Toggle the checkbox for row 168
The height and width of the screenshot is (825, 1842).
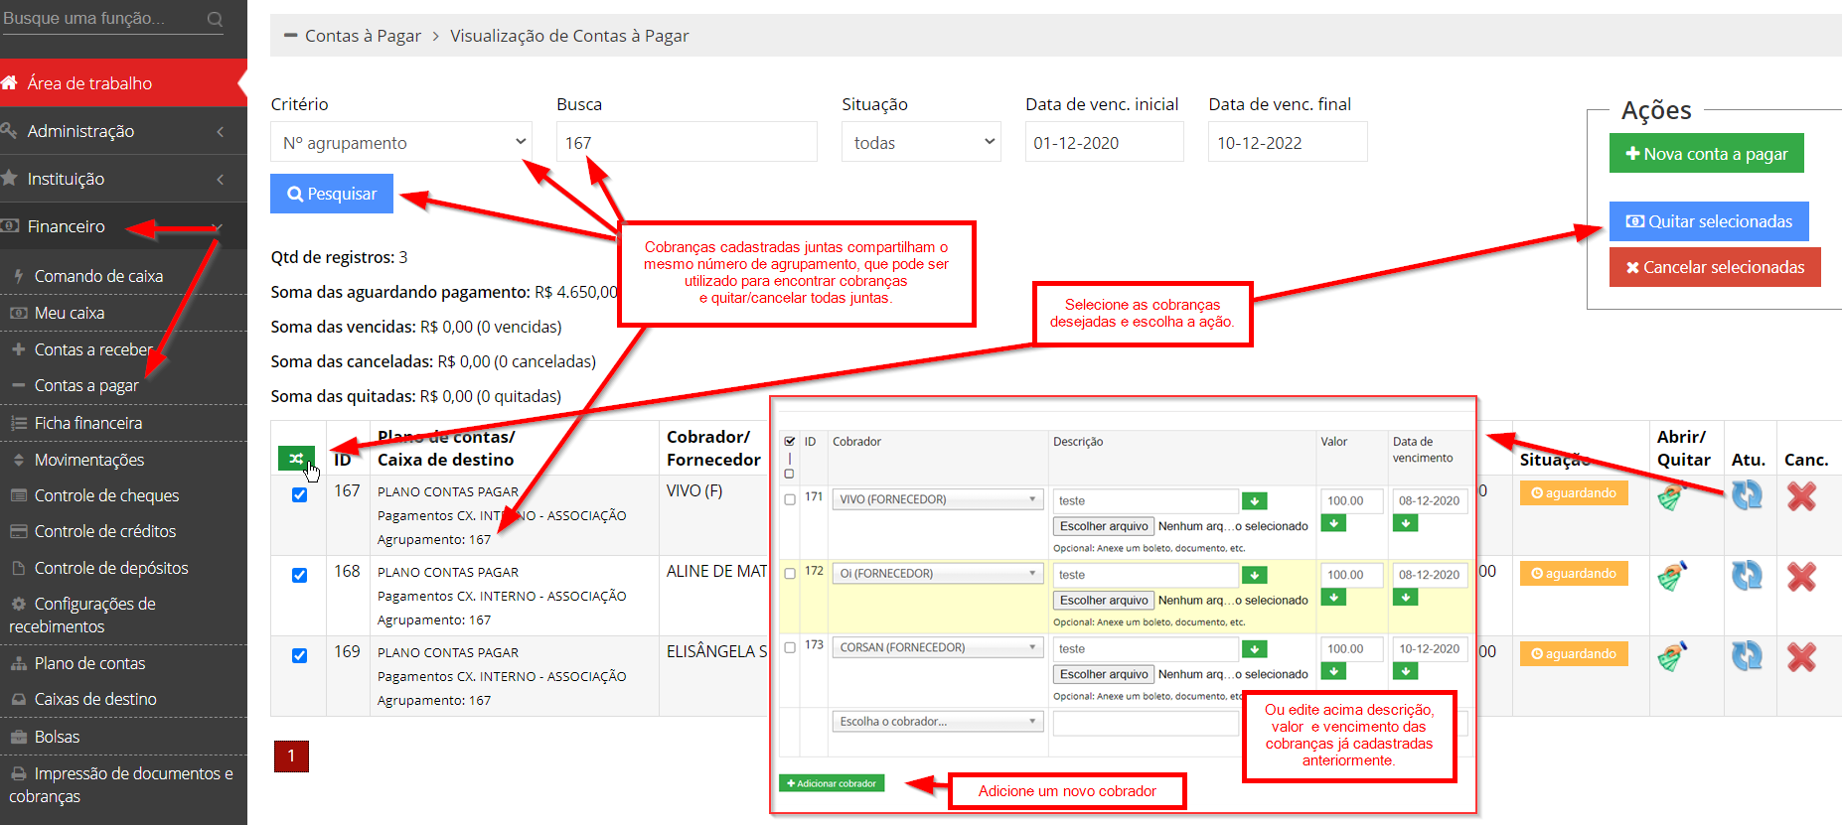[x=299, y=575]
